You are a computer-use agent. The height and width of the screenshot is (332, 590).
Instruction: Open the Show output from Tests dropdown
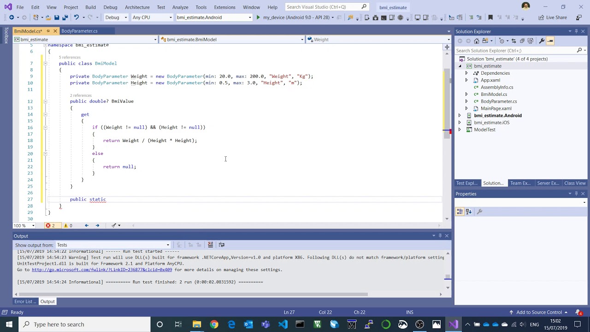pyautogui.click(x=113, y=245)
